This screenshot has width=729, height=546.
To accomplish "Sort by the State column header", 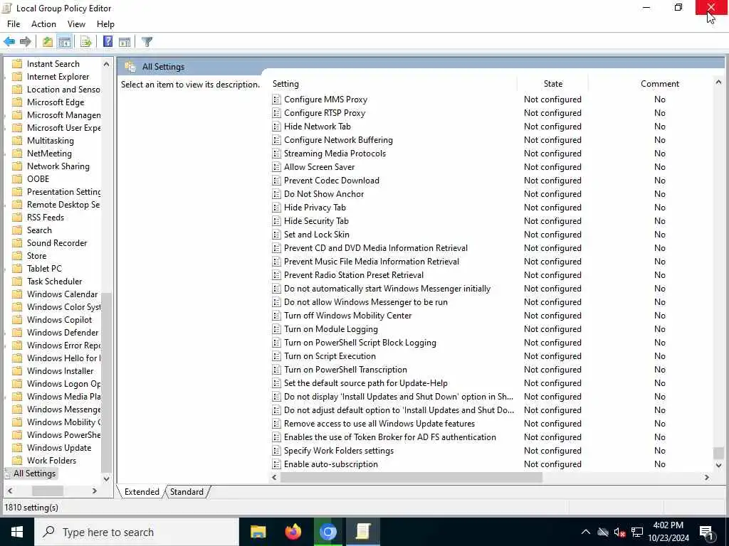I will tap(552, 84).
